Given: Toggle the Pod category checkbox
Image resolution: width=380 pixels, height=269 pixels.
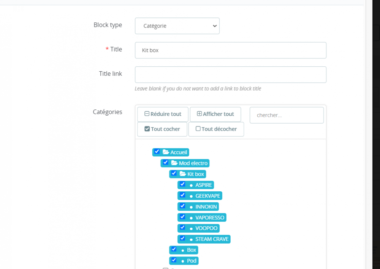Looking at the screenshot, I should click(x=174, y=260).
